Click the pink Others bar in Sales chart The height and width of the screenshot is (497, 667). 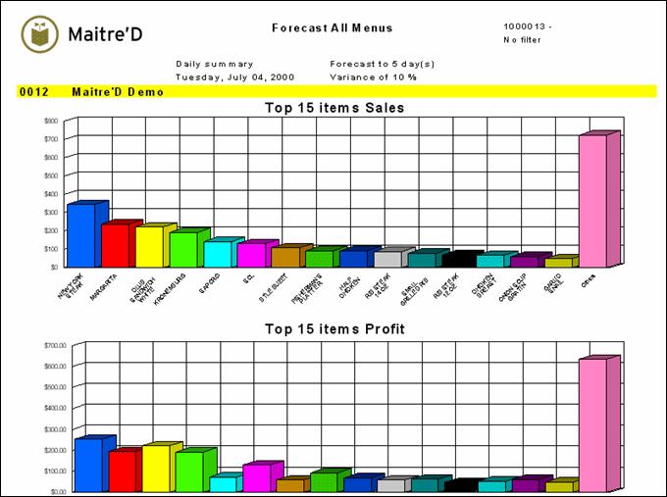point(592,201)
